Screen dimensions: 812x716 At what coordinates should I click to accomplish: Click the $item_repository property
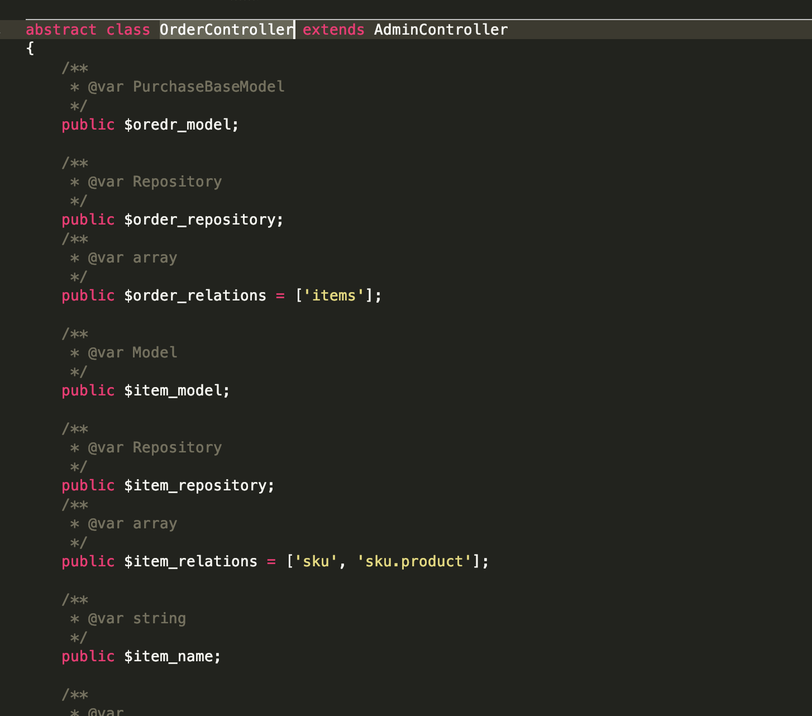point(199,485)
